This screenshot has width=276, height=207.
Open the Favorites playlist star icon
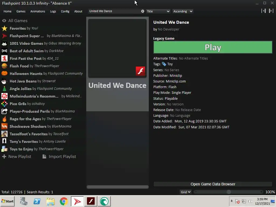point(4,28)
